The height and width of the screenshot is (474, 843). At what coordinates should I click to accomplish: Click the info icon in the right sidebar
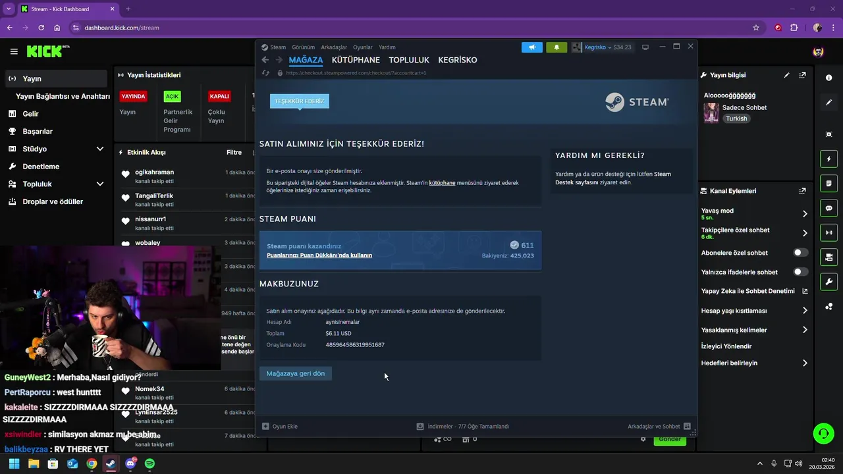point(829,78)
